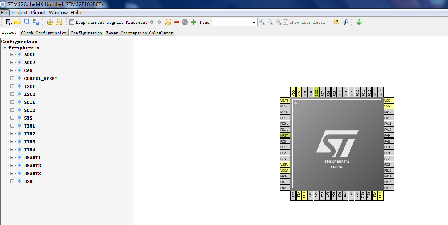Zoom in the chip view with the green plus
448x225 pixels.
pyautogui.click(x=193, y=22)
